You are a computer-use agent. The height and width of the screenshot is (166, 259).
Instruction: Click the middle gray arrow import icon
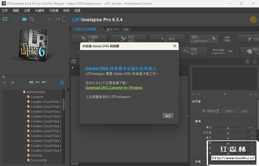tap(38, 82)
